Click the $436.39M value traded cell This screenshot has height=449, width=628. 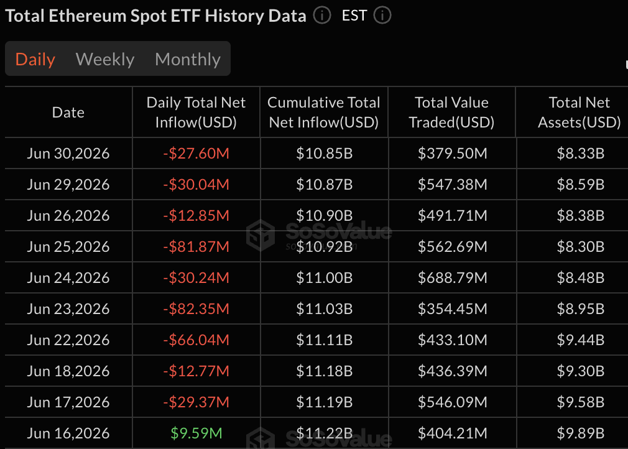click(x=453, y=371)
